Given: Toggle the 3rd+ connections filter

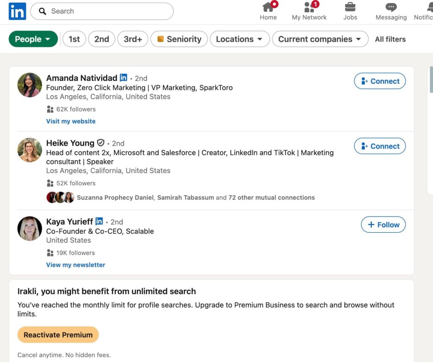Looking at the screenshot, I should 132,39.
